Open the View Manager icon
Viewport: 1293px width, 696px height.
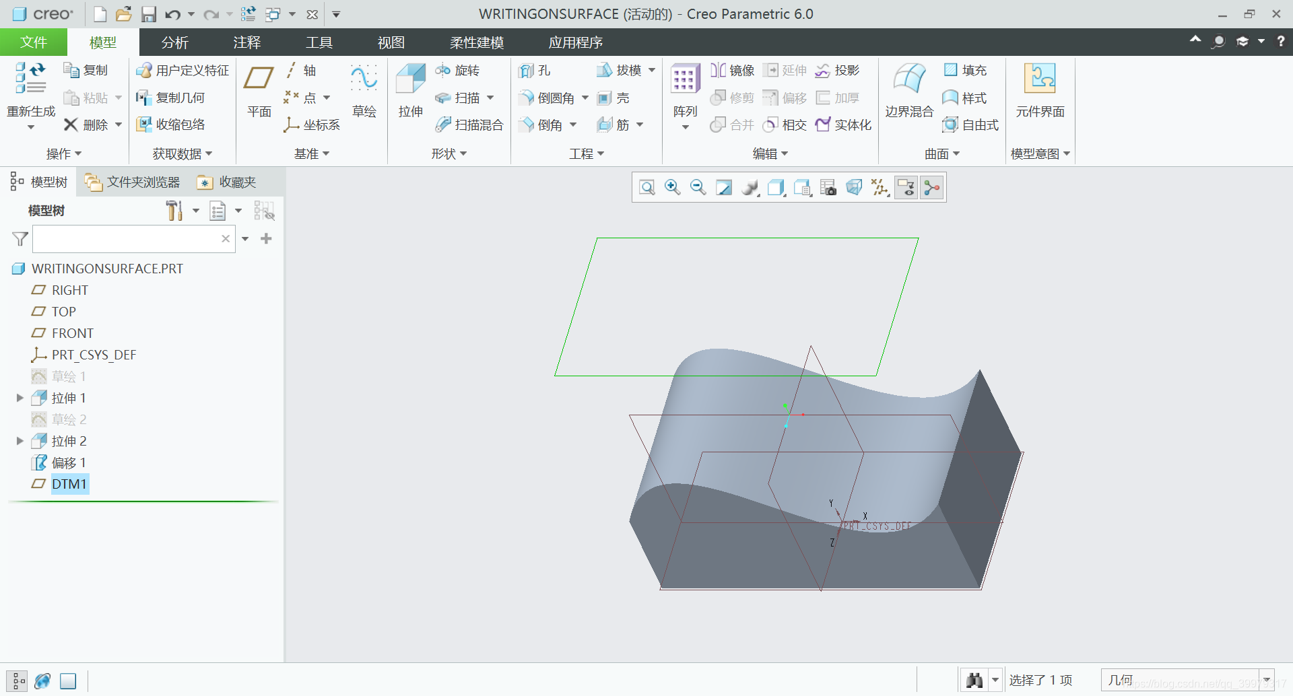[x=828, y=188]
